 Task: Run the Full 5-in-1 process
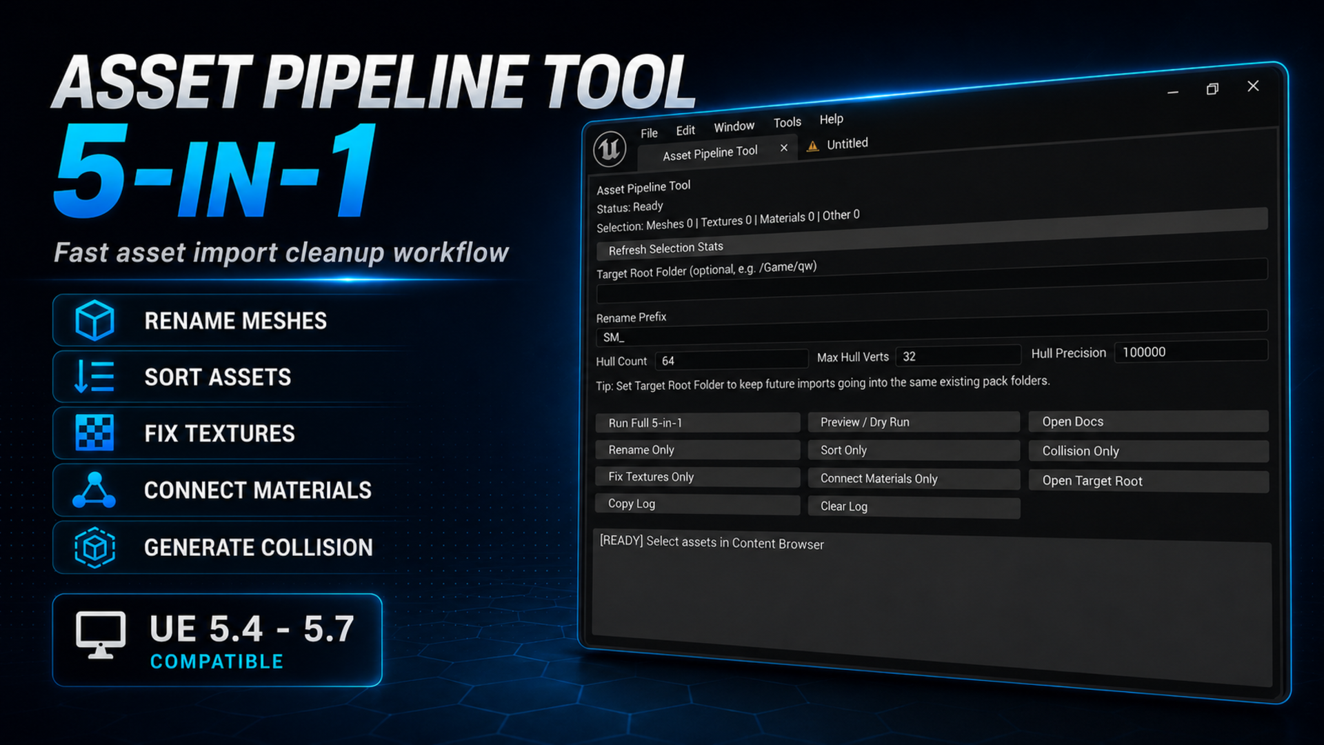(x=698, y=423)
